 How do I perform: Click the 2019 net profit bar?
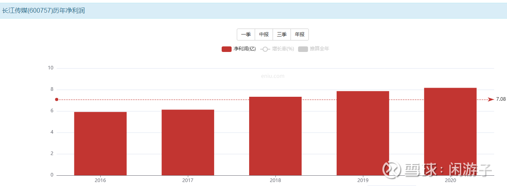pos(363,133)
